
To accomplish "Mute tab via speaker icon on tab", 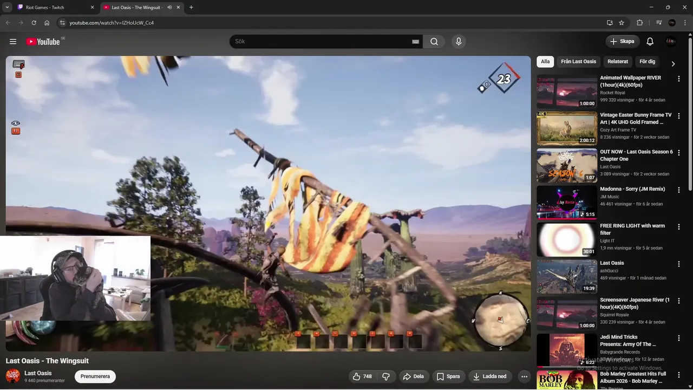I will coord(169,8).
